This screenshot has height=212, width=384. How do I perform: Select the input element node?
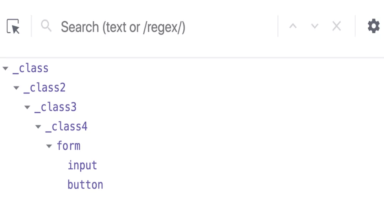pyautogui.click(x=82, y=165)
